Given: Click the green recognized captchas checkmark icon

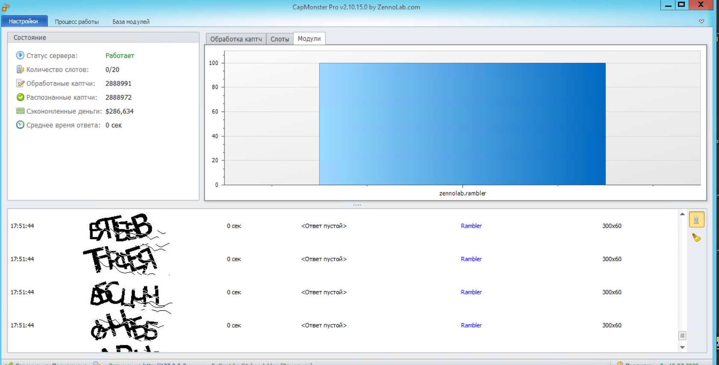Looking at the screenshot, I should 20,97.
